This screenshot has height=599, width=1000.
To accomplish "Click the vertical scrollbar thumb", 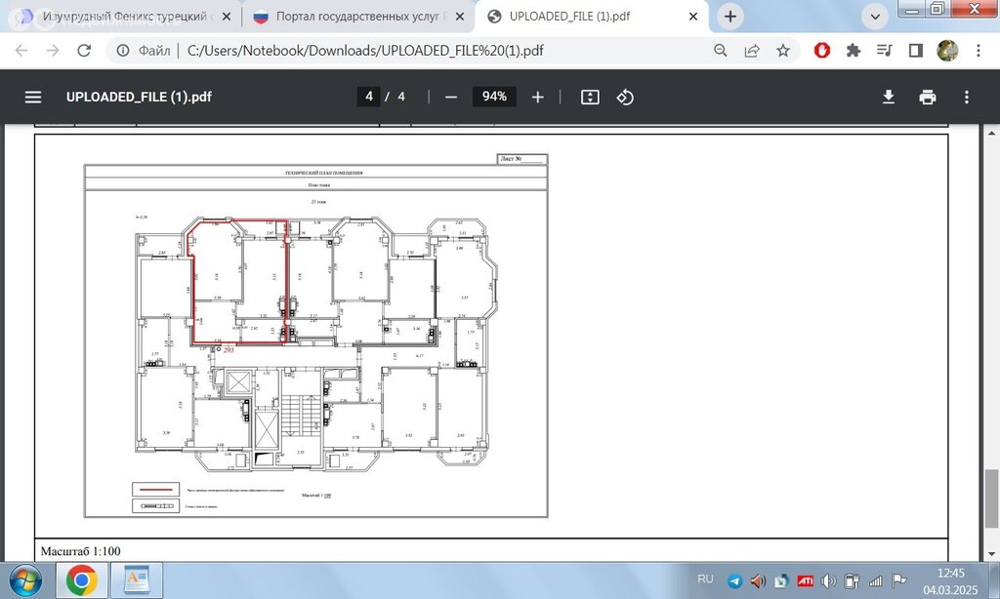I will pyautogui.click(x=991, y=499).
